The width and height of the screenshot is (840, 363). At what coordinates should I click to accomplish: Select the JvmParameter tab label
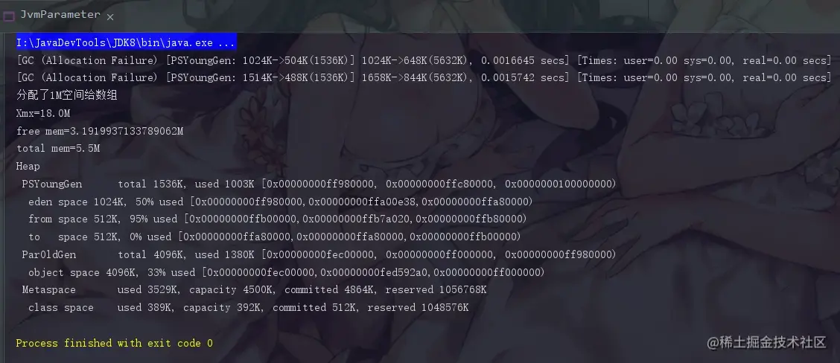tap(60, 15)
